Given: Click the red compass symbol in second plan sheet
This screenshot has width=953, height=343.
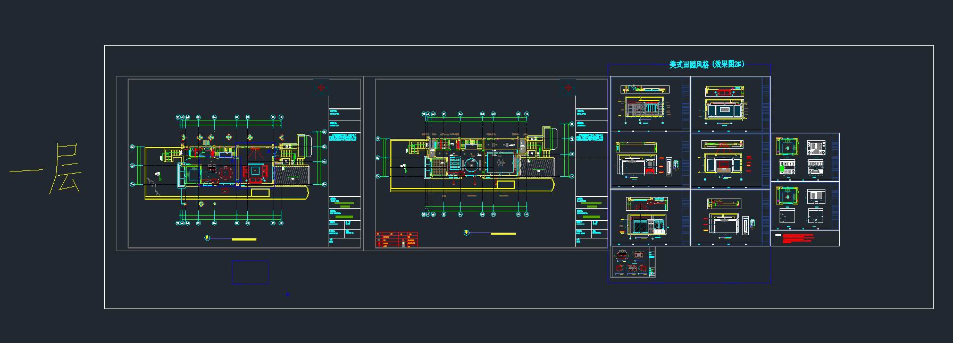Looking at the screenshot, I should point(568,87).
